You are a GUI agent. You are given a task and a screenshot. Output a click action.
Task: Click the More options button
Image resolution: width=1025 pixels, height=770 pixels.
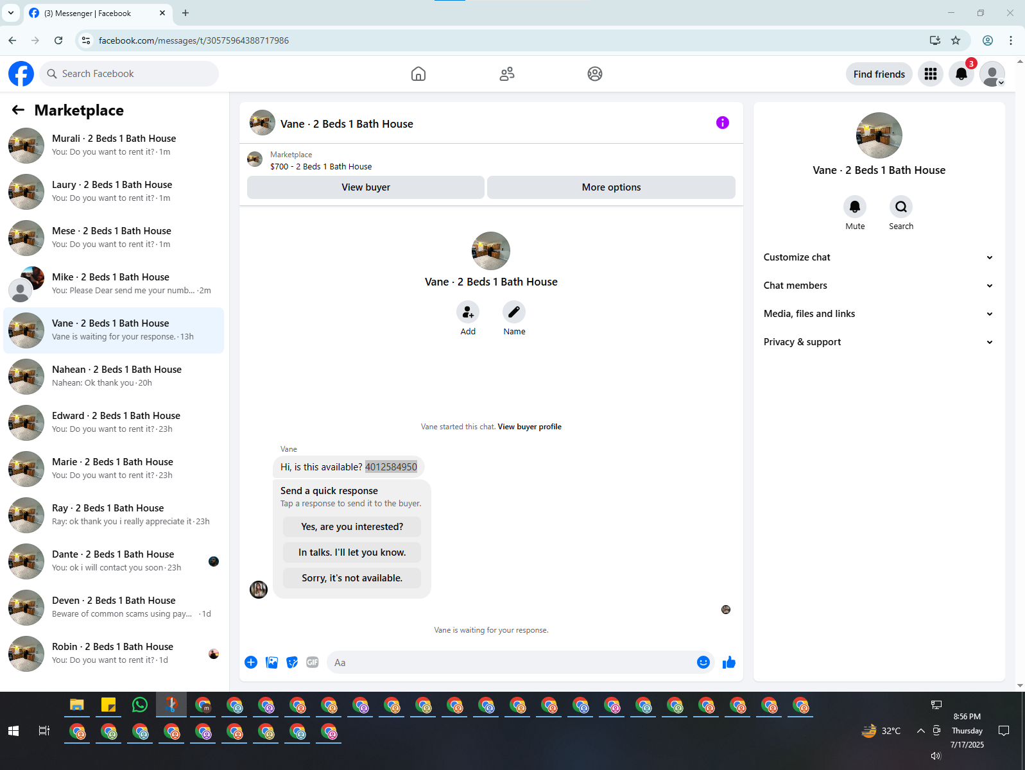611,187
